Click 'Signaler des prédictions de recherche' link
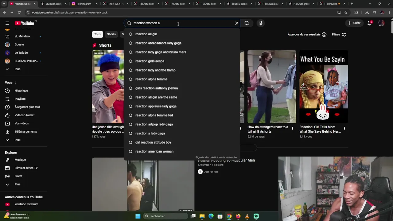 point(216,157)
